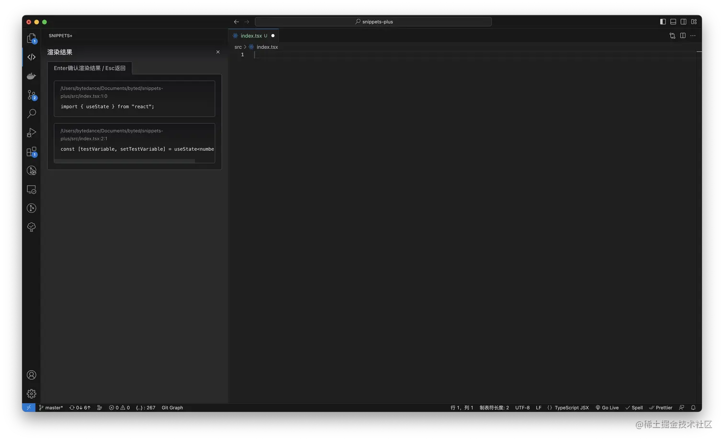Image resolution: width=724 pixels, height=441 pixels.
Task: Change the UTF-8 file encoding
Action: 522,407
